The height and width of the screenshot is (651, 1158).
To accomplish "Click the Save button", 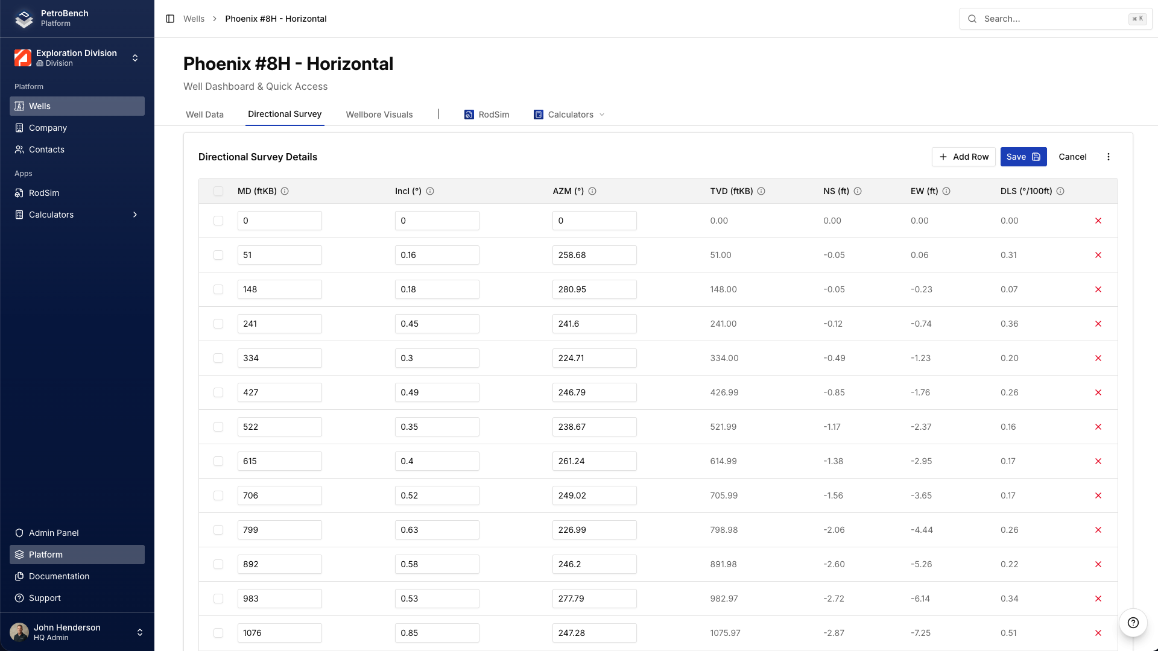I will point(1024,157).
